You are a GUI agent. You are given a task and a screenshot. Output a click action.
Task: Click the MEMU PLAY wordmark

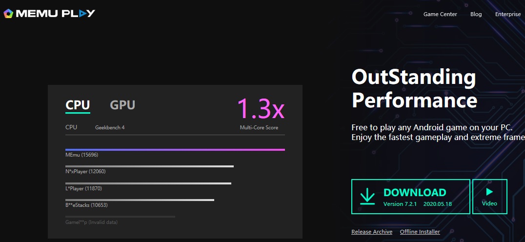click(x=56, y=13)
